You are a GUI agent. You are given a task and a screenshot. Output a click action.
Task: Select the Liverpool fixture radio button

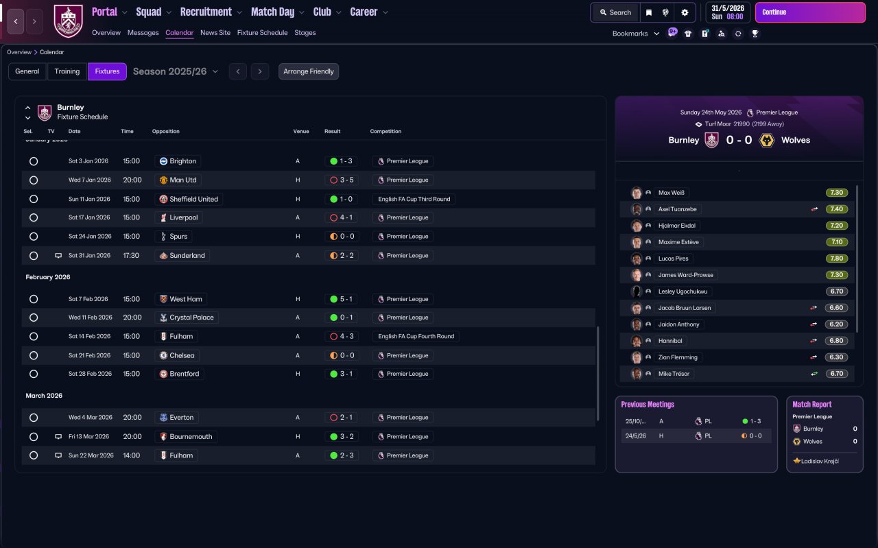click(x=34, y=217)
